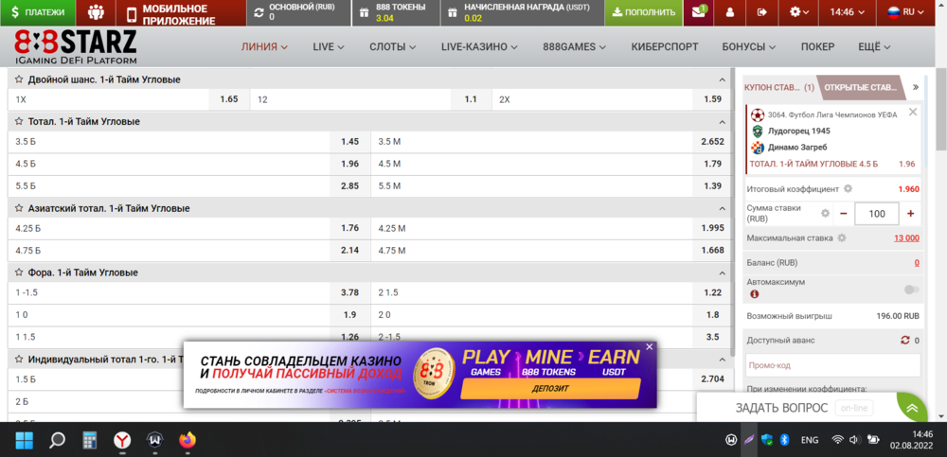
Task: Click the stake amount field showing 100
Action: click(x=877, y=214)
